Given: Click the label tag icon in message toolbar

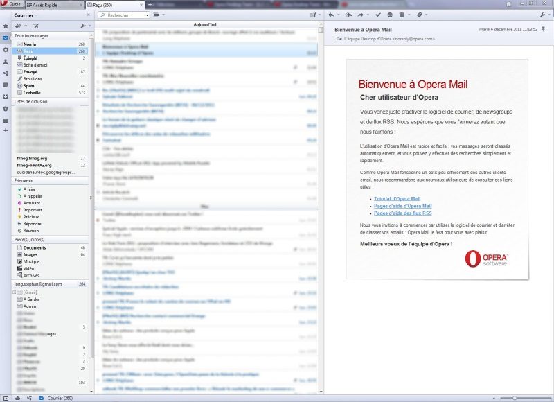Looking at the screenshot, I should click(x=420, y=15).
